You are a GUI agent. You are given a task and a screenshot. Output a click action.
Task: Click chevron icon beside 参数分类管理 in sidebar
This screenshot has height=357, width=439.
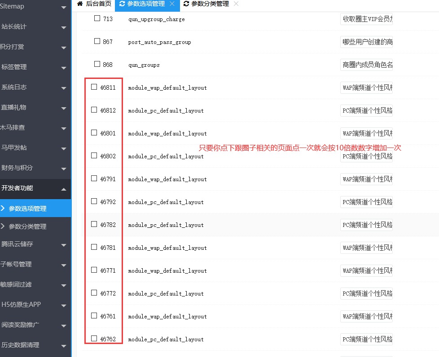(3, 226)
